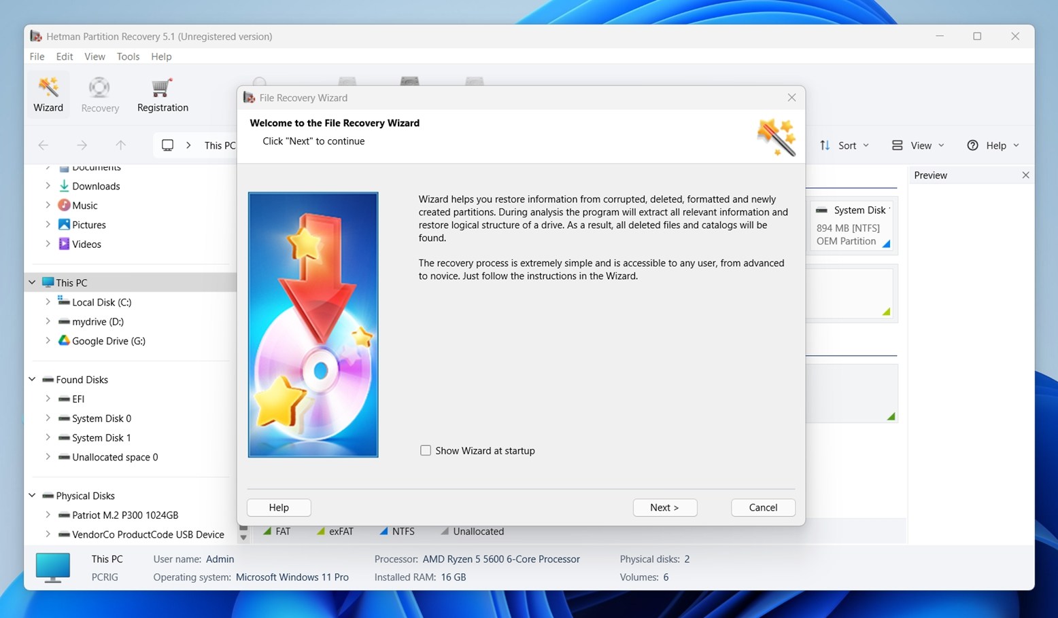Click the This PC computer icon in breadcrumb

click(x=167, y=145)
